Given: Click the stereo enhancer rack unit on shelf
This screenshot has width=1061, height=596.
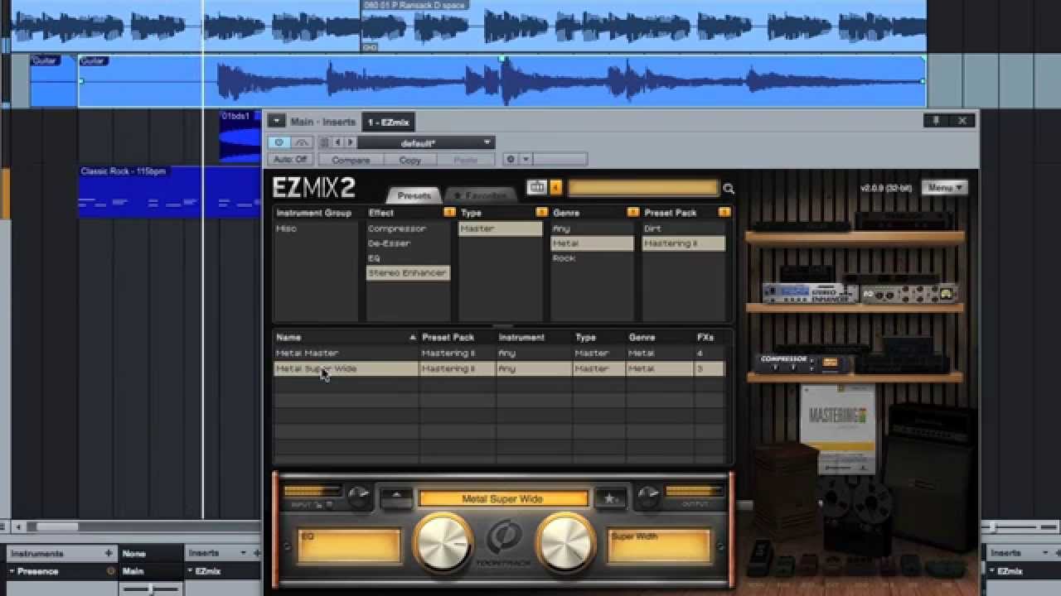Looking at the screenshot, I should [811, 293].
